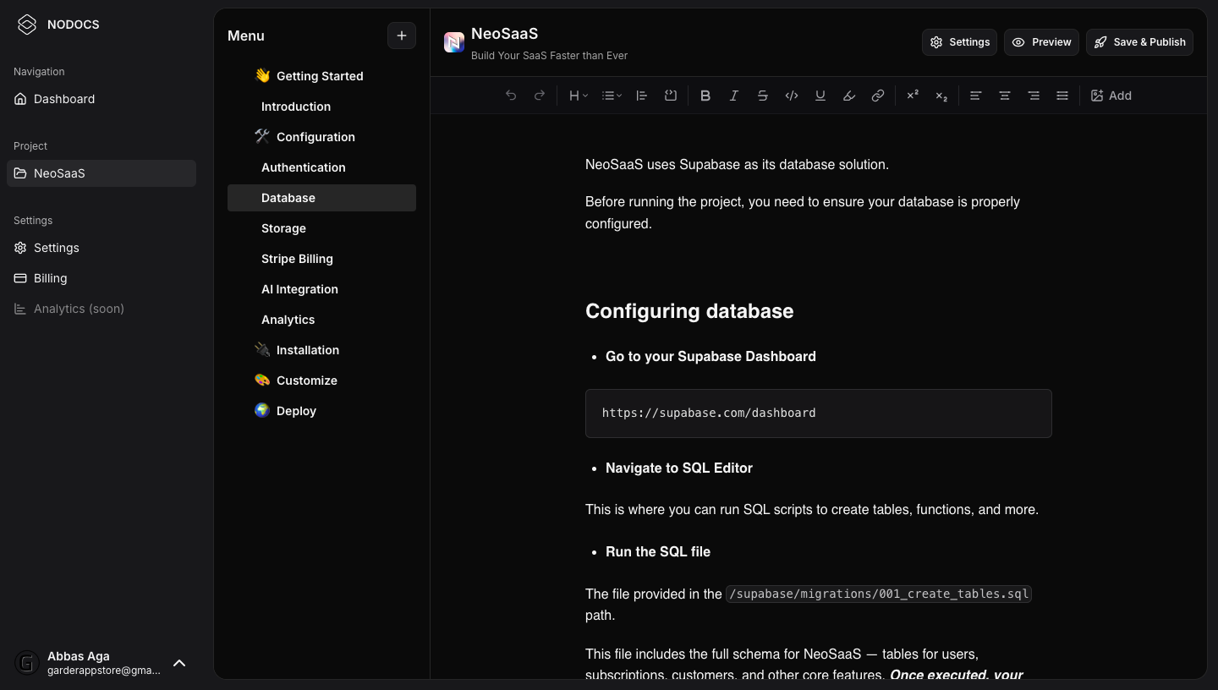Expand the Abbas Aga account menu
Screen dimensions: 1218x690
[179, 663]
